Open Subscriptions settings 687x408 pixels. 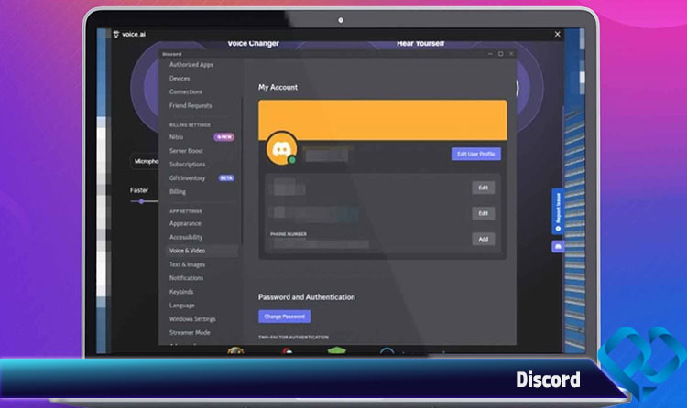pos(187,164)
